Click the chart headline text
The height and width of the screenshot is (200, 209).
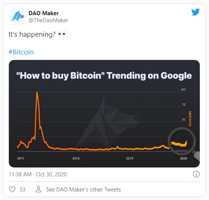pos(104,76)
